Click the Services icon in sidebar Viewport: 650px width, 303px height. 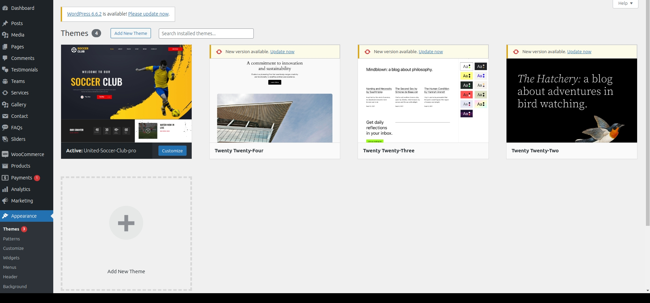click(5, 93)
